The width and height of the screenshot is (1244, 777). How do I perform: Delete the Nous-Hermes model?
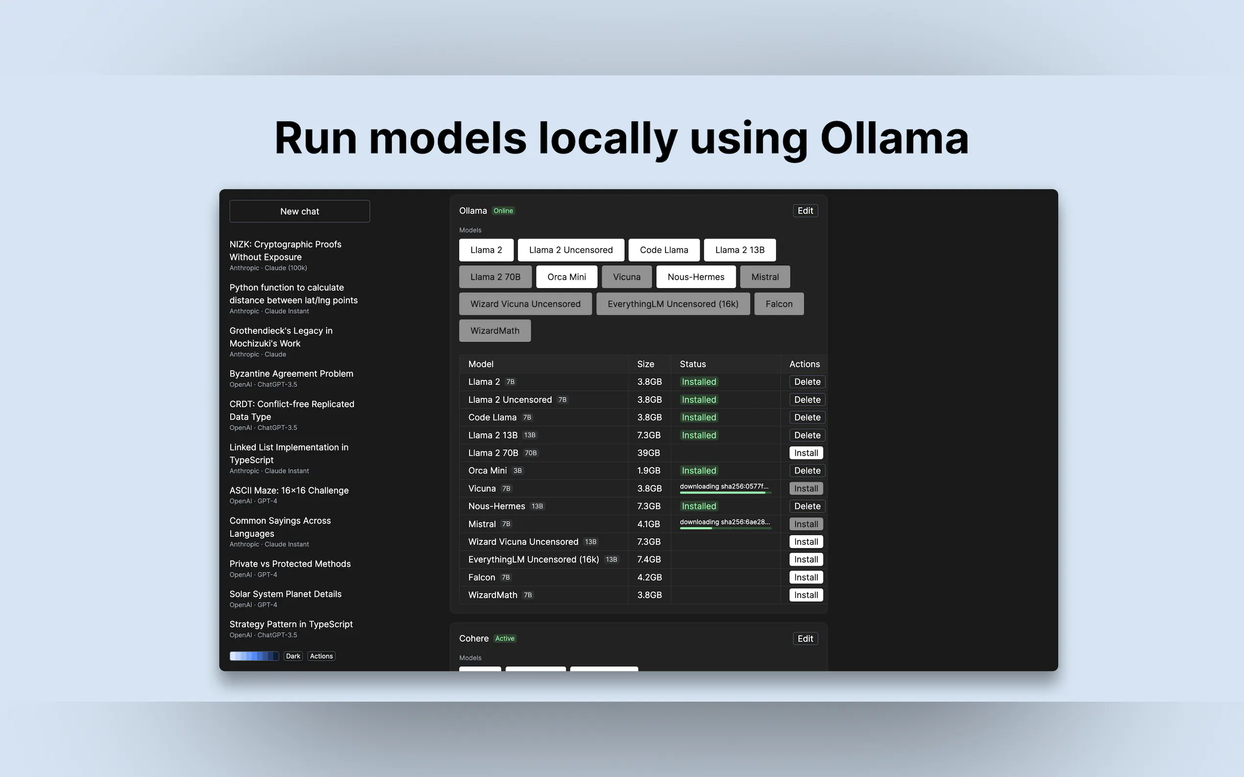pos(808,506)
